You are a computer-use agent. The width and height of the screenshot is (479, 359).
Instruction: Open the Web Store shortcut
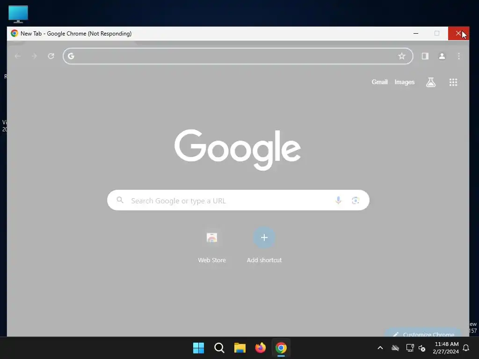pyautogui.click(x=212, y=245)
